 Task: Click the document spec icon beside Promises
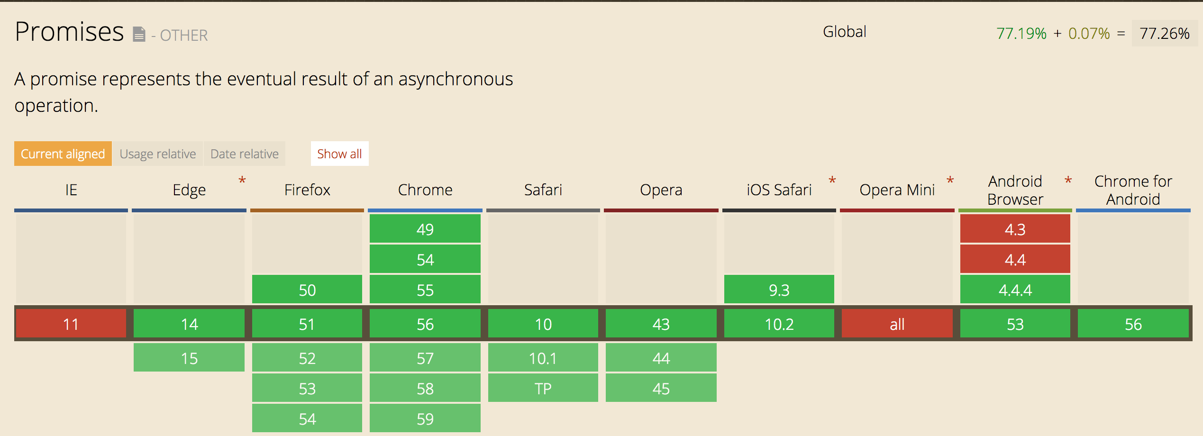click(x=139, y=35)
